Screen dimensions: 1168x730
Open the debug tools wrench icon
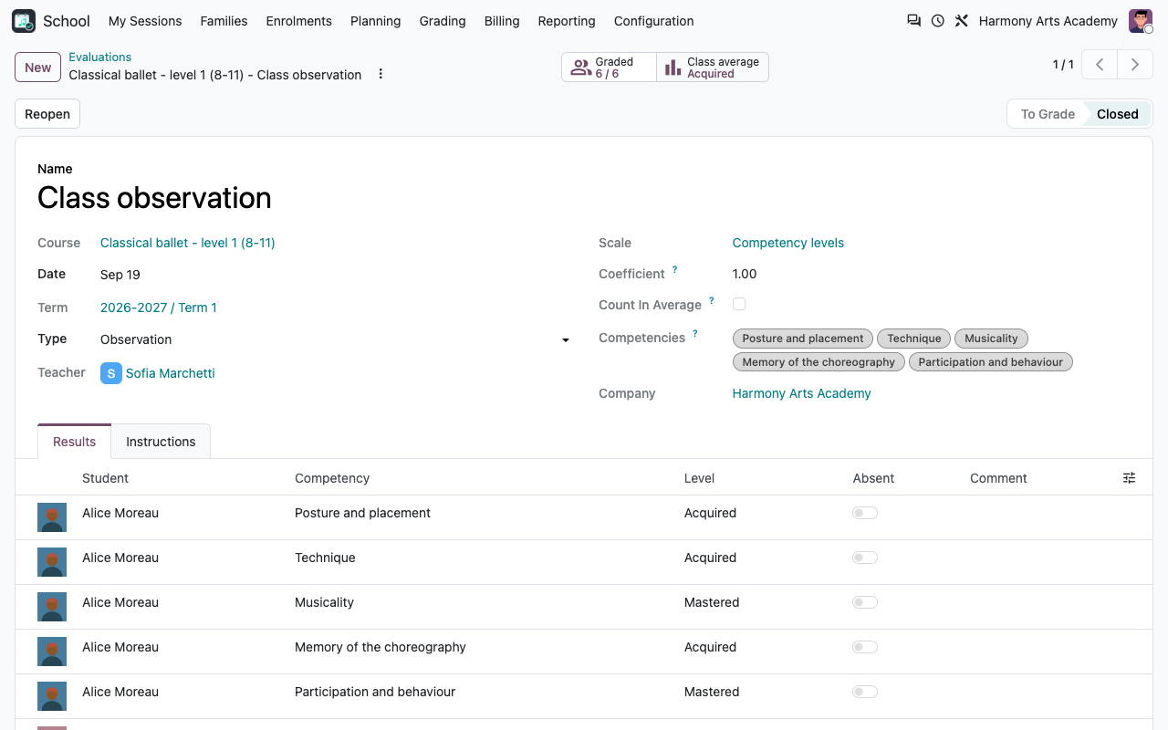962,21
